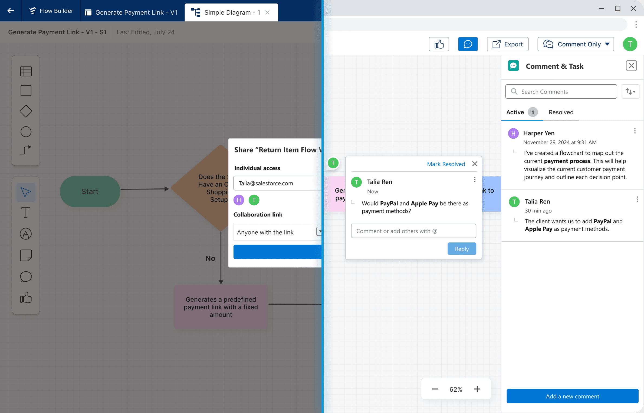Expand the Anyone with the link dropdown
The height and width of the screenshot is (413, 644).
pos(319,231)
